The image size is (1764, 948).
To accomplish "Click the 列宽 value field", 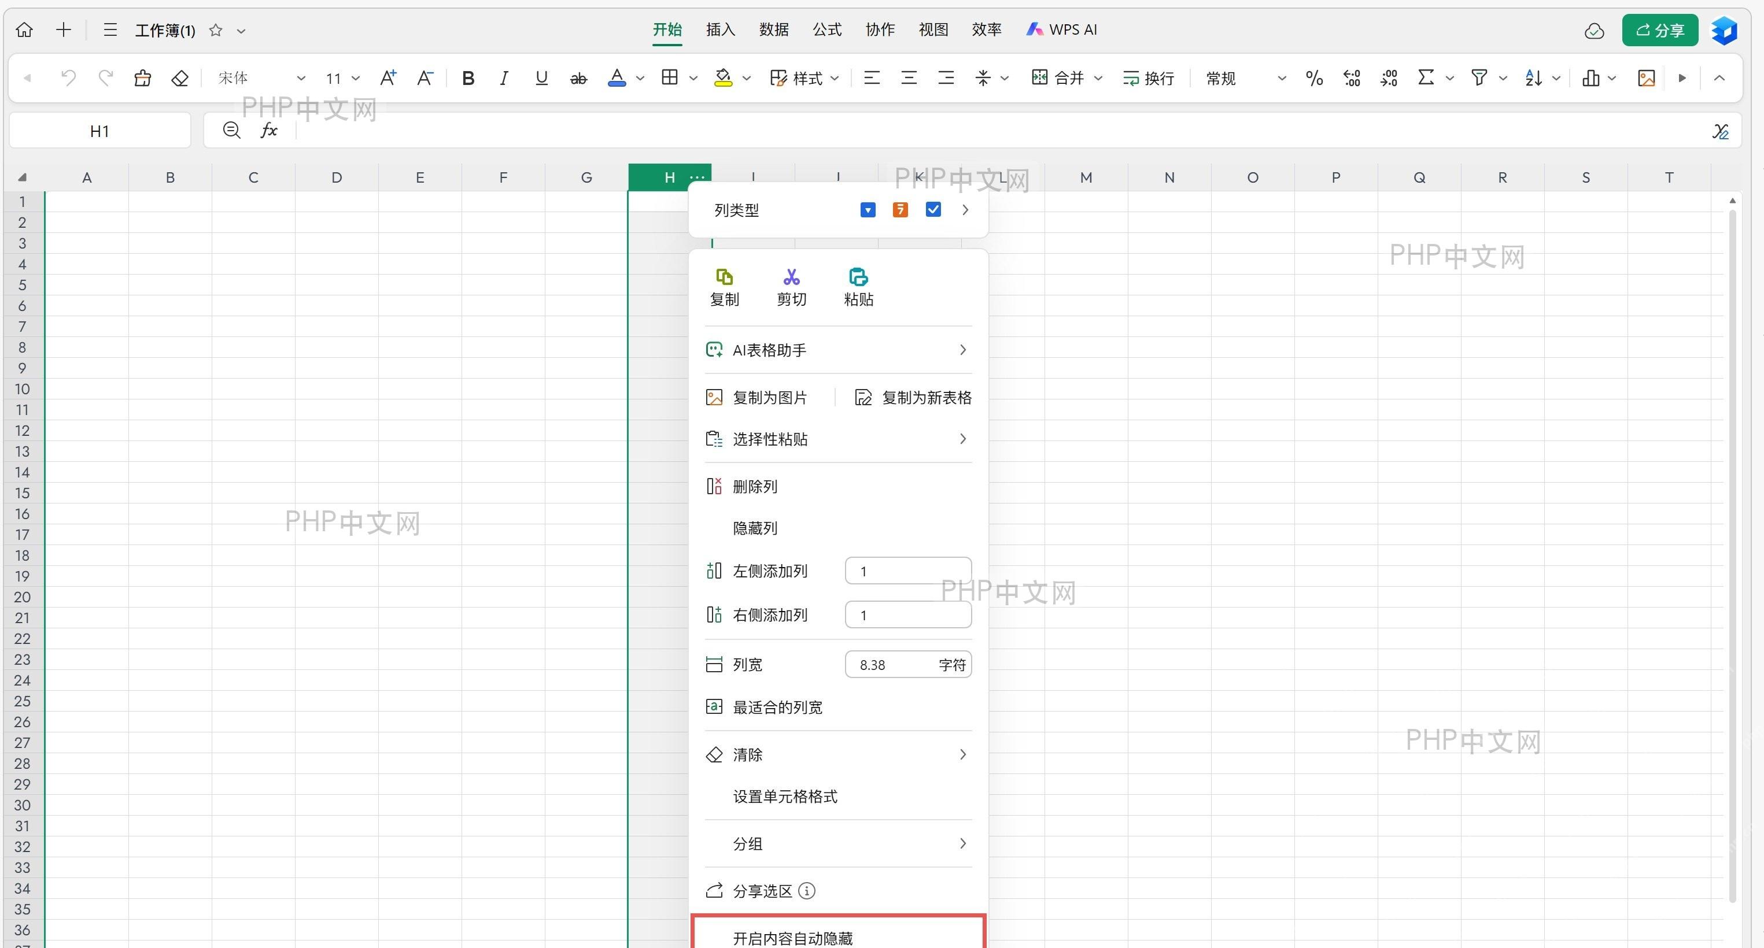I will [x=908, y=665].
